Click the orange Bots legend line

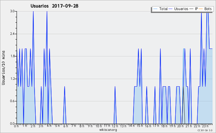201,9
